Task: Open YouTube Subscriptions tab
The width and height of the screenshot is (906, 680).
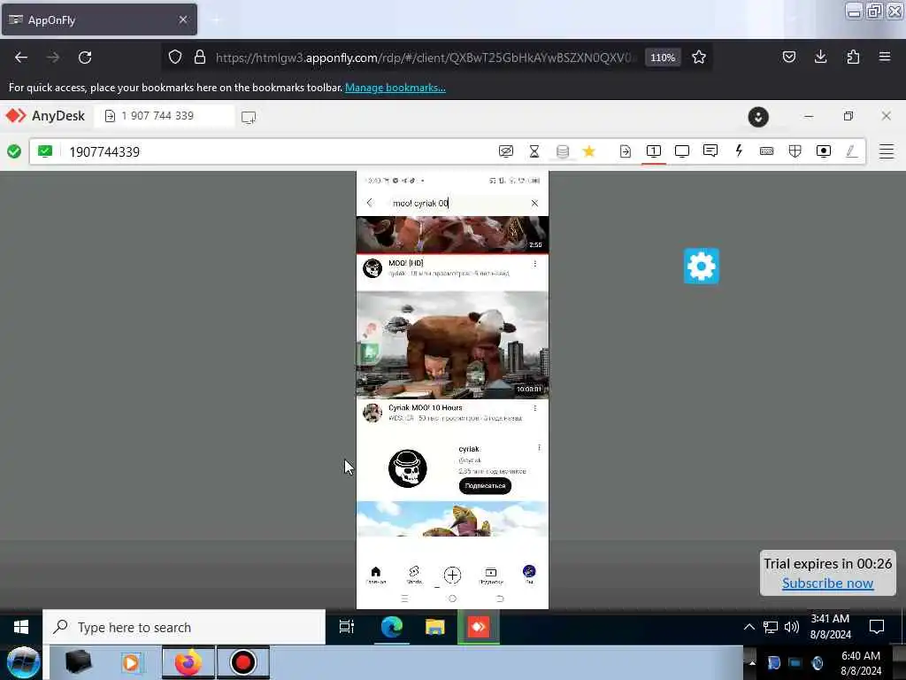Action: [x=490, y=575]
